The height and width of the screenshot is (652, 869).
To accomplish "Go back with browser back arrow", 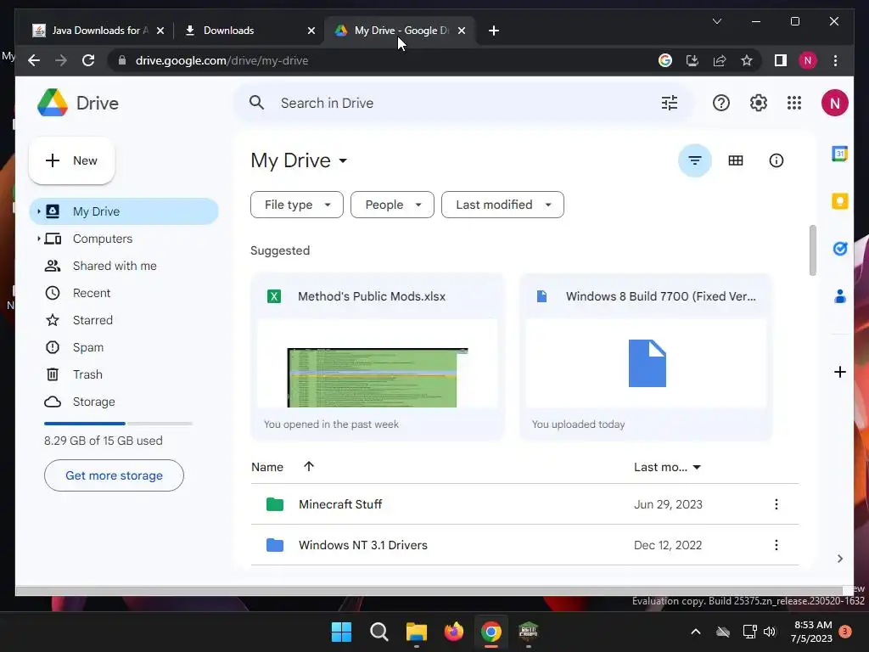I will 34,60.
